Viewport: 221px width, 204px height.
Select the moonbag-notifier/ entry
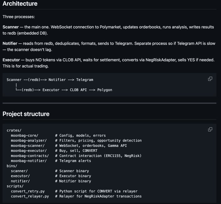click(x=29, y=161)
